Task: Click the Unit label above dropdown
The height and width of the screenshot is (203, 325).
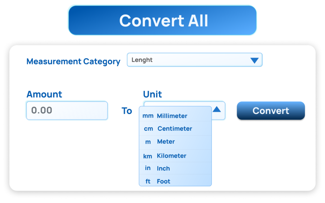Action: [x=152, y=94]
